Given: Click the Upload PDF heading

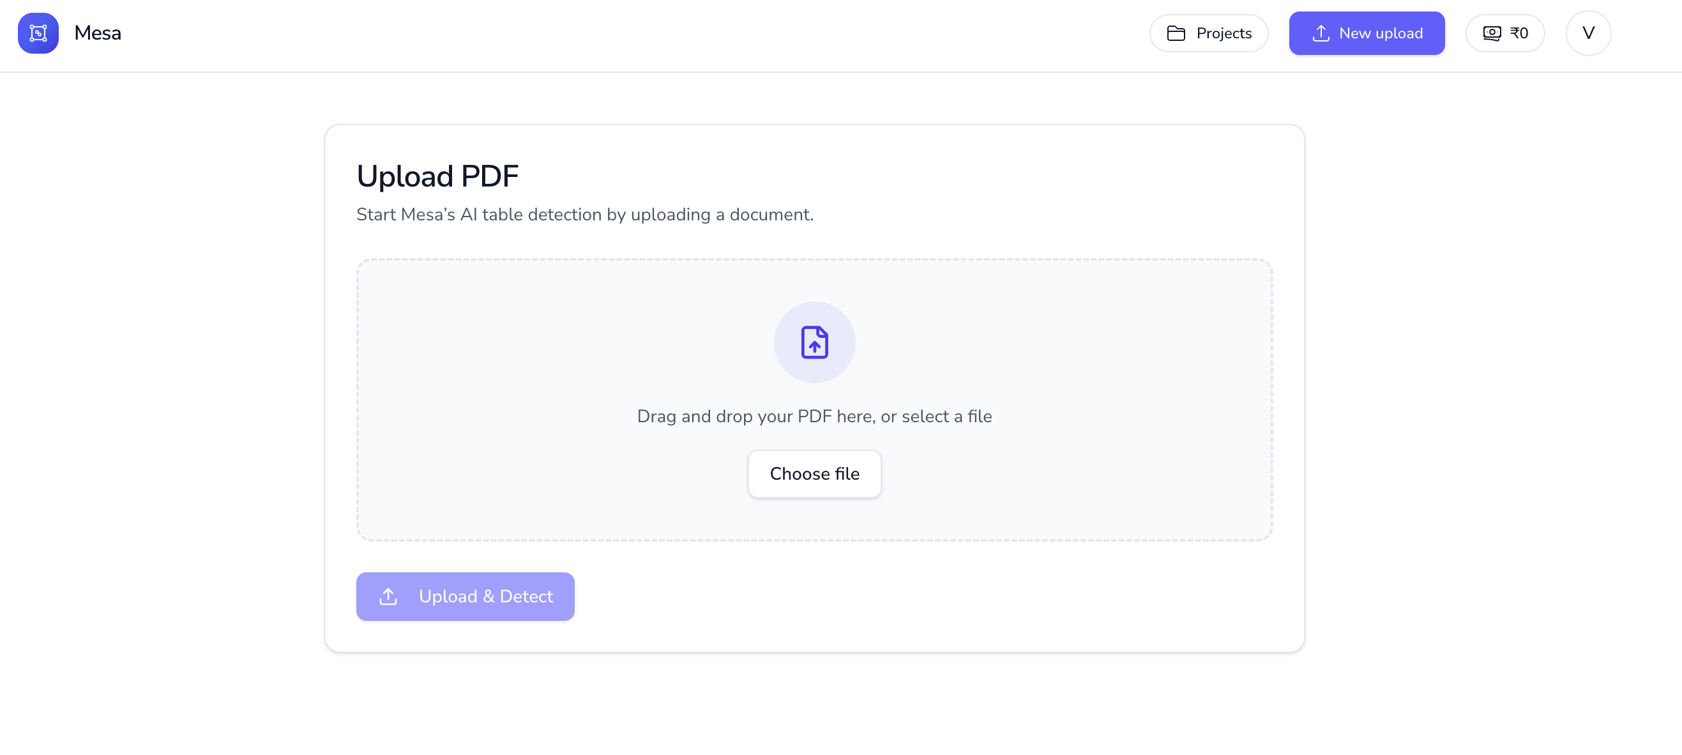Looking at the screenshot, I should point(437,175).
